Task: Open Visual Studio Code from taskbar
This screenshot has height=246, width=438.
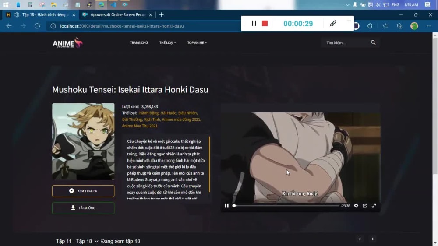Action: 113,5
